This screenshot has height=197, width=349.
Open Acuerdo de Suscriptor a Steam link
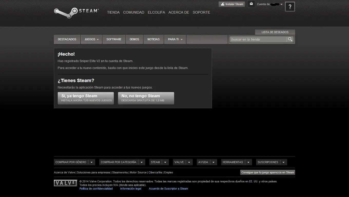coord(168,189)
